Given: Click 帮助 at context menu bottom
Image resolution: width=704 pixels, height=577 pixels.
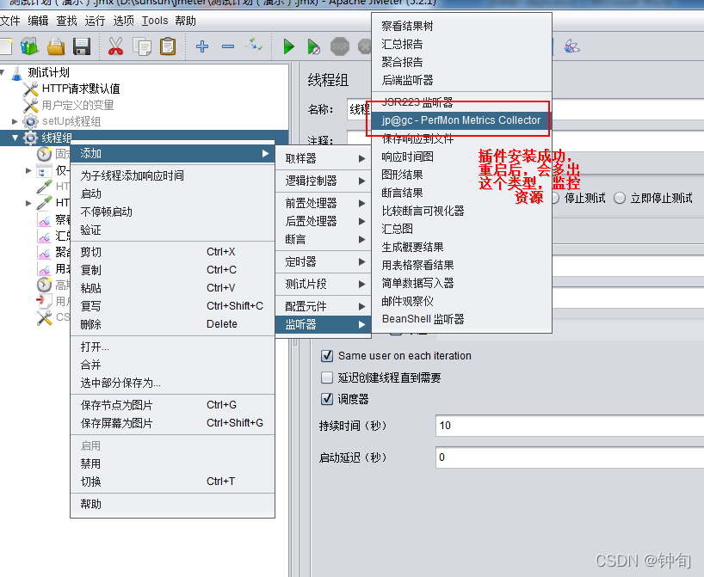Looking at the screenshot, I should click(172, 504).
